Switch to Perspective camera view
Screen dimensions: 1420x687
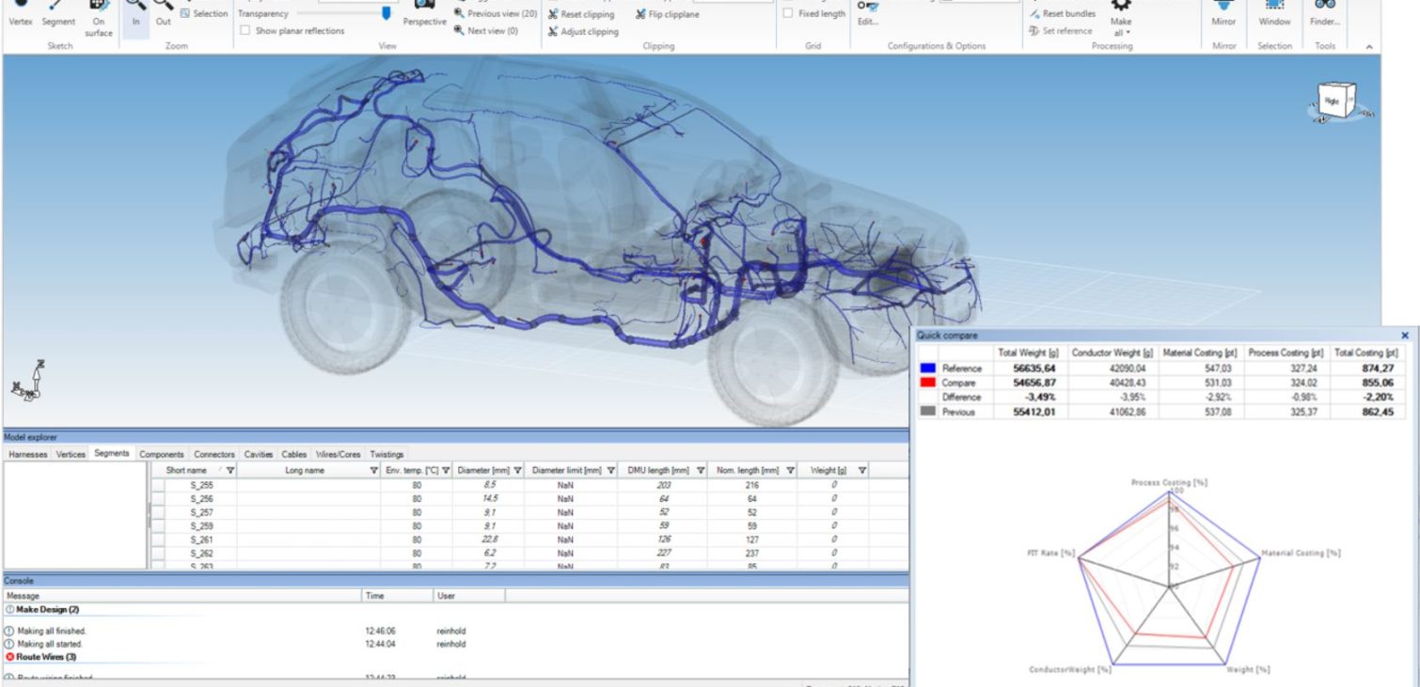click(424, 13)
